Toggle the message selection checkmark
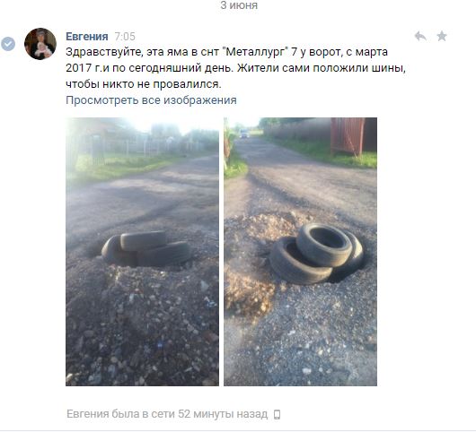 8,44
